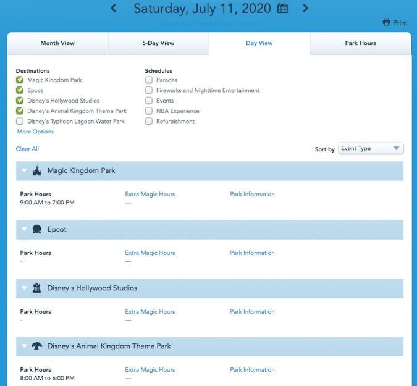Open Hollywood Studios Extra Magic Hours link
Screen dimensions: 417x386
(x=150, y=312)
